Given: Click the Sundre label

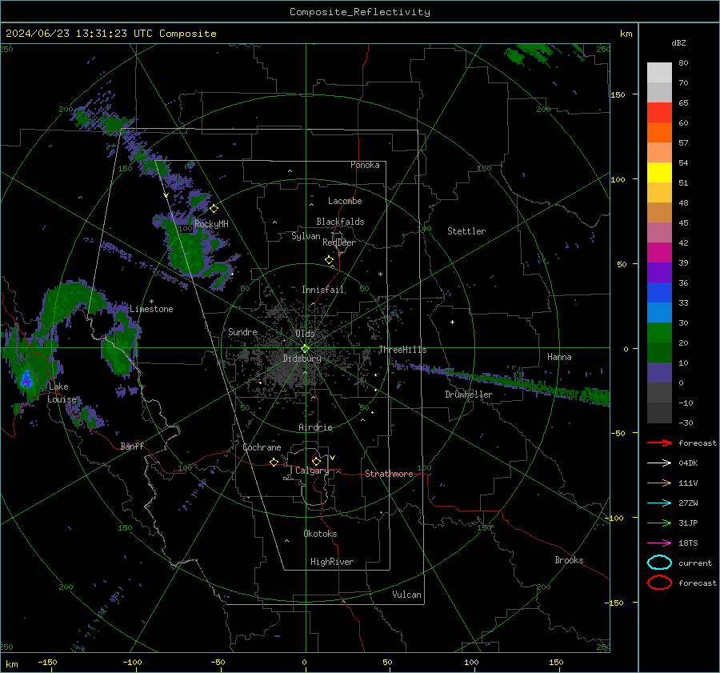Looking at the screenshot, I should [x=242, y=331].
